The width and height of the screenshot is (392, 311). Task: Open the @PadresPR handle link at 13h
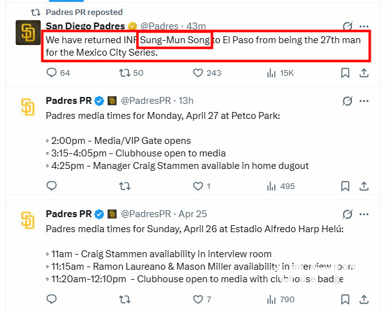[x=147, y=101]
